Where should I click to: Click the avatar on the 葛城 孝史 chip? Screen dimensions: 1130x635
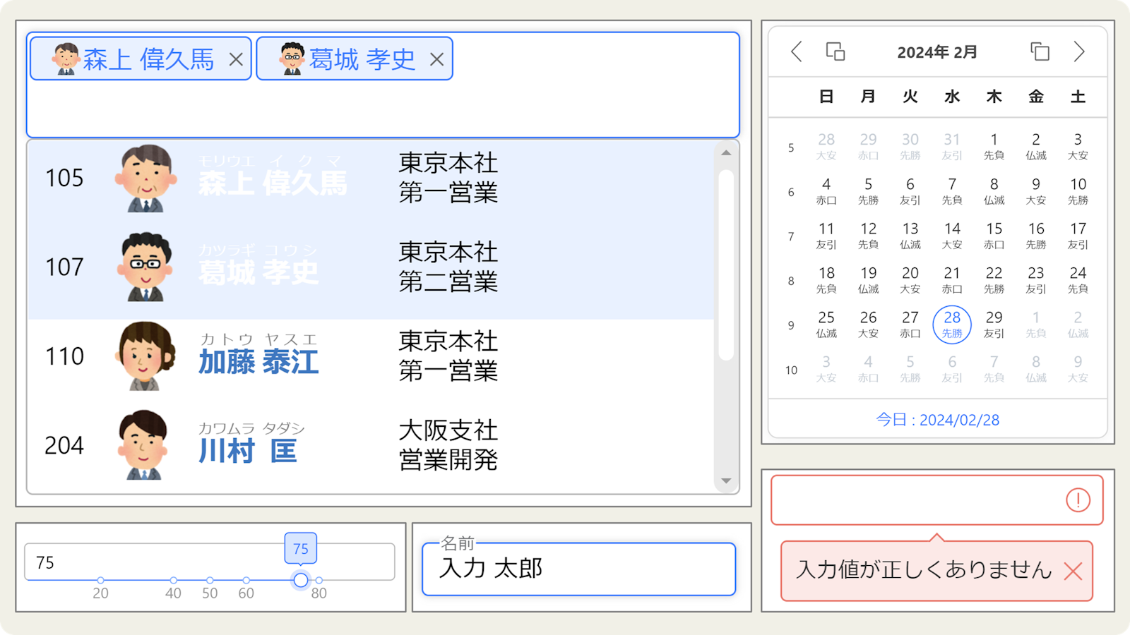(x=293, y=59)
